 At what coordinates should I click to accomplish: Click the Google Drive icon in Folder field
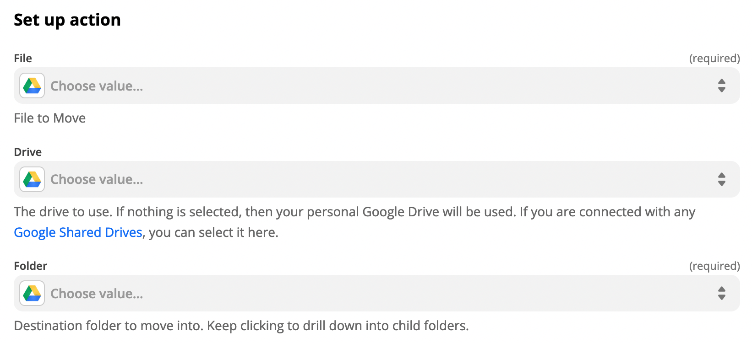pyautogui.click(x=32, y=293)
